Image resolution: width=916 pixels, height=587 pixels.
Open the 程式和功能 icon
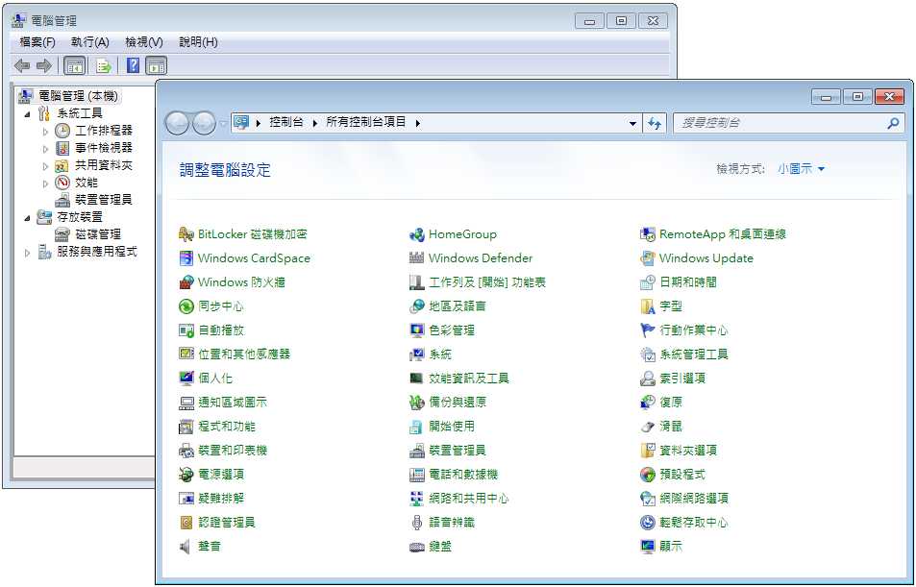186,427
